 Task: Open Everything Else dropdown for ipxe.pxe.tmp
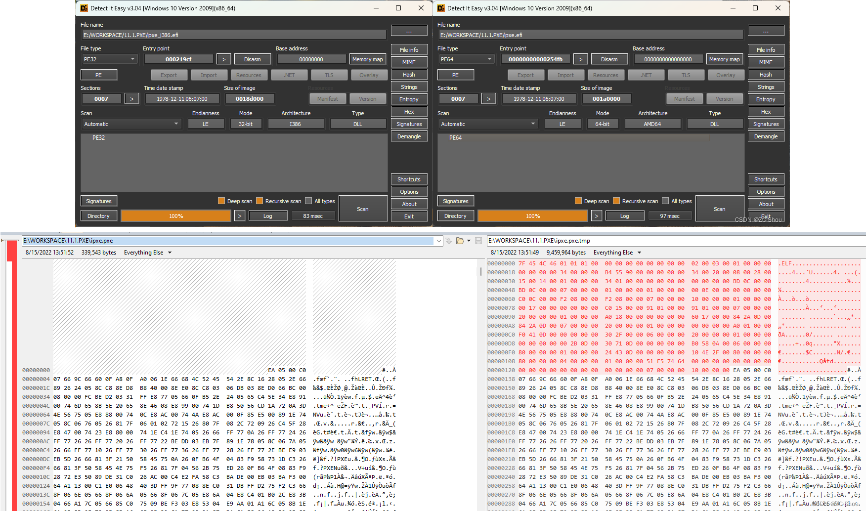tap(639, 253)
